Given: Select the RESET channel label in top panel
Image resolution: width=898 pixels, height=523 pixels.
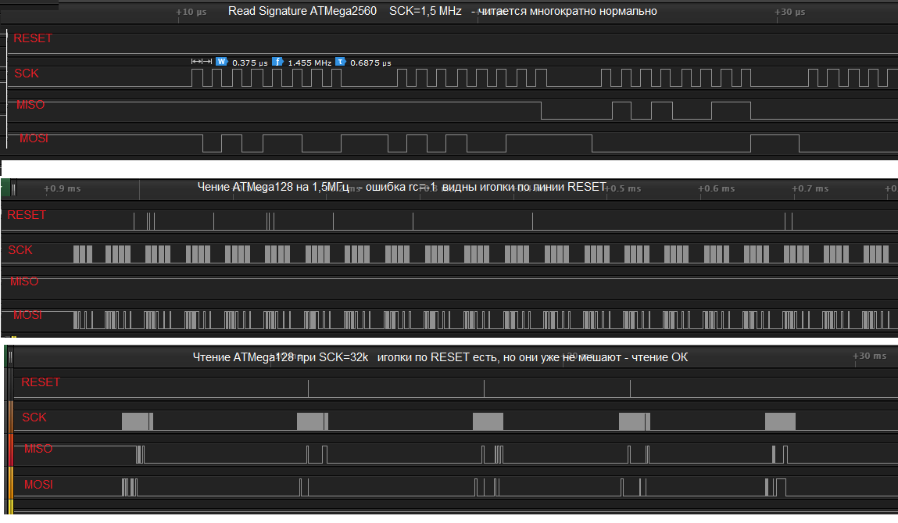Looking at the screenshot, I should [x=33, y=38].
